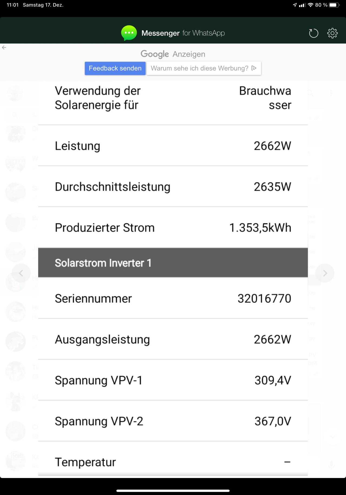The height and width of the screenshot is (495, 346).
Task: Click the Feedback senden button
Action: pos(115,68)
